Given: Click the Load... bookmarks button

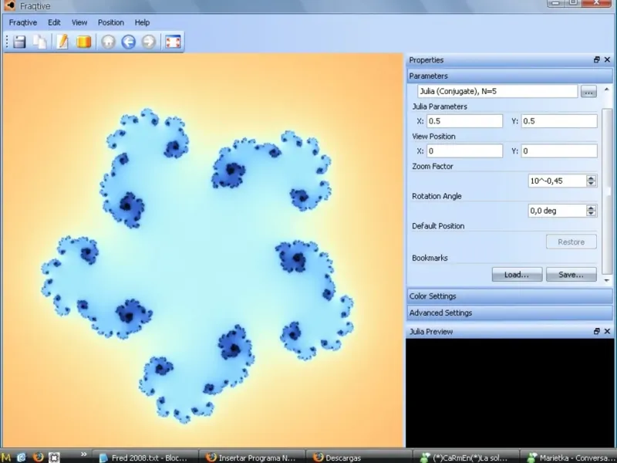Looking at the screenshot, I should coord(517,275).
